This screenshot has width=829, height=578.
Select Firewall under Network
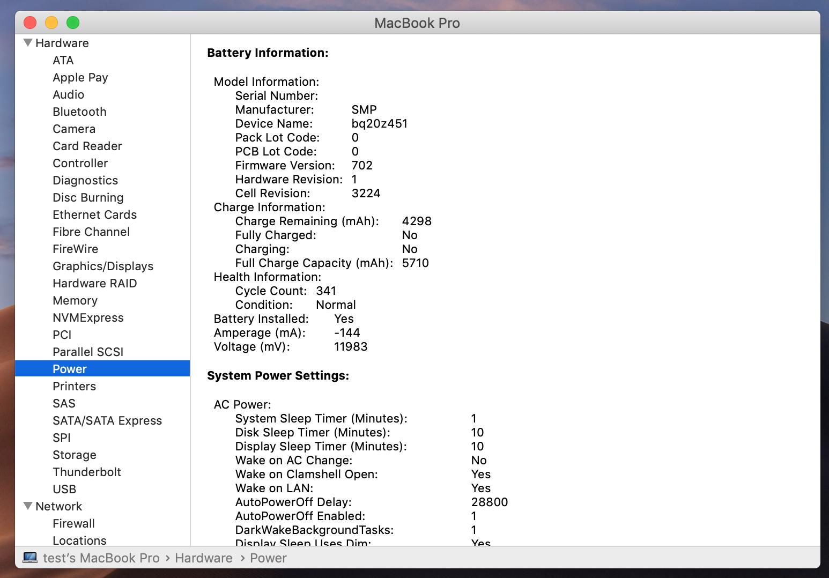73,523
